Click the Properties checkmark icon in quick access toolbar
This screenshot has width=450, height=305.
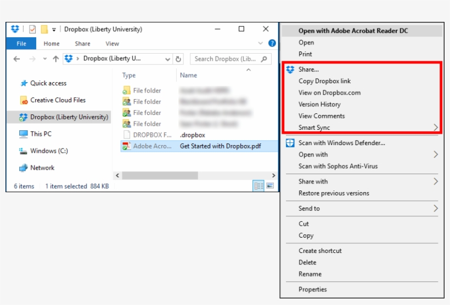32,29
